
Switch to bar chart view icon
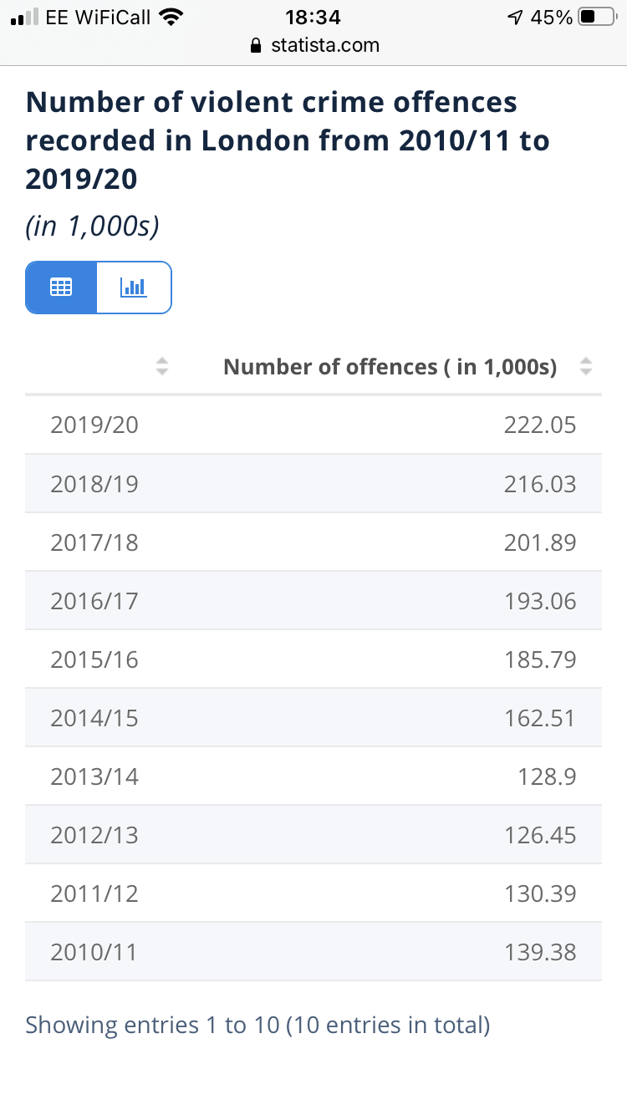(x=134, y=288)
